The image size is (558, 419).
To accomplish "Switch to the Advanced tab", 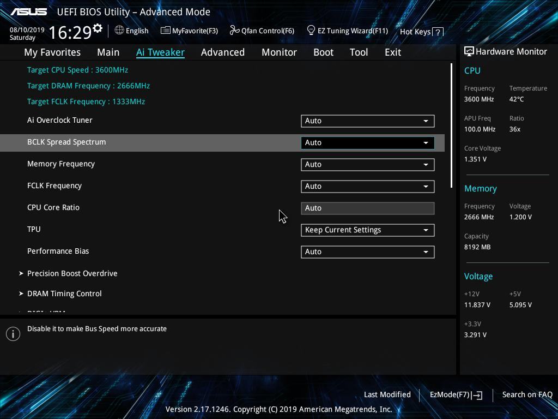I will [x=223, y=52].
